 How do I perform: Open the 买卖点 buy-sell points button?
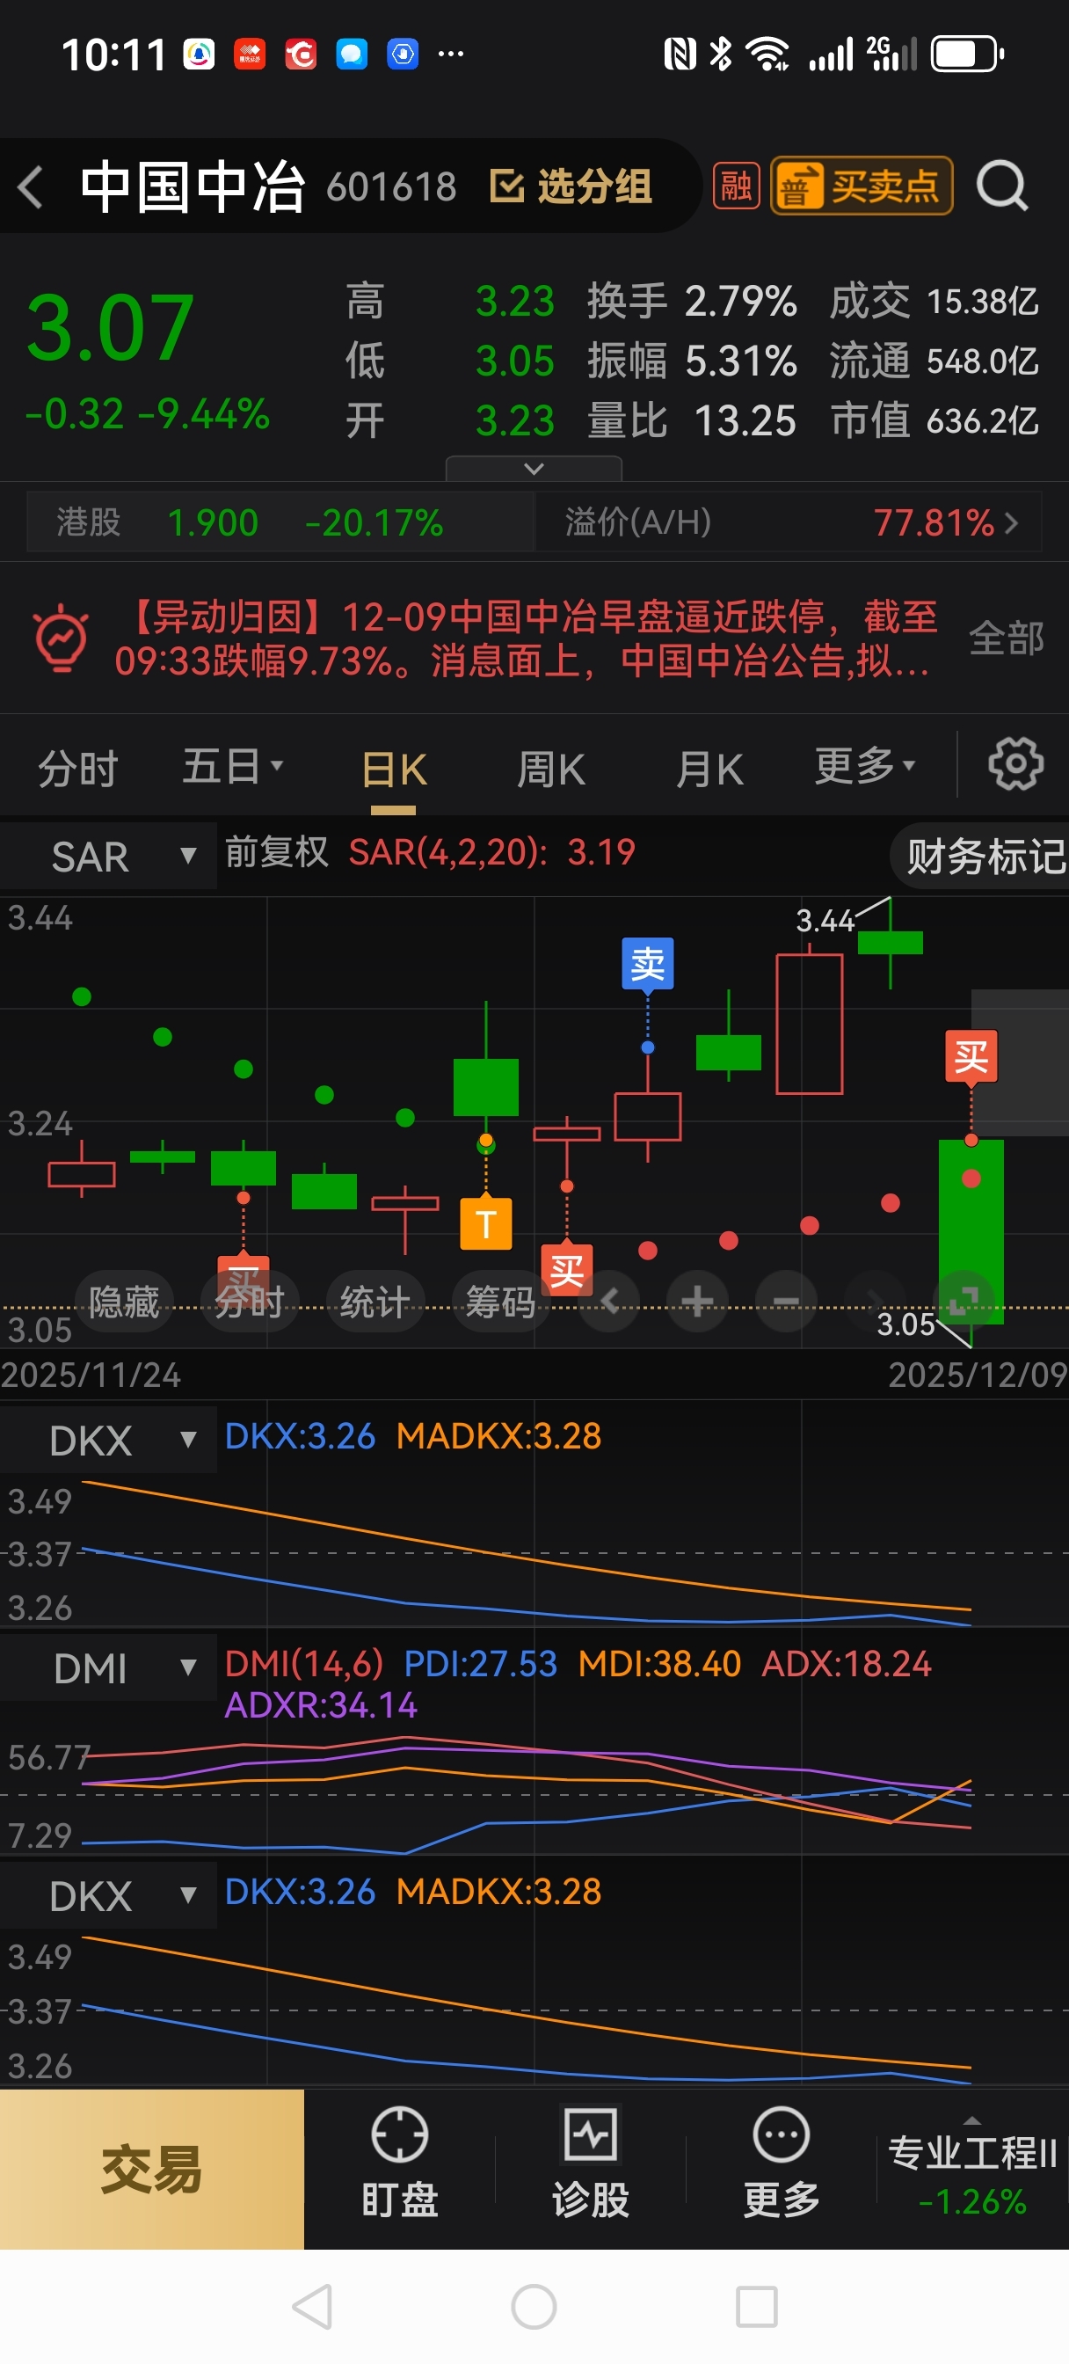pyautogui.click(x=861, y=186)
